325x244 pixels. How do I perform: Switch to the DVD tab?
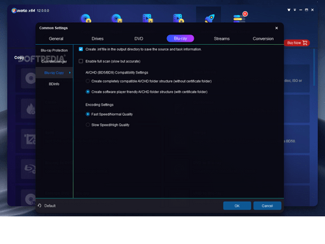[x=138, y=38]
